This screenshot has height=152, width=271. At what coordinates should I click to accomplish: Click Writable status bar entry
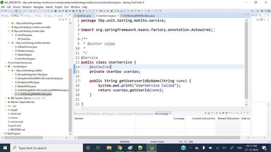tap(124, 142)
